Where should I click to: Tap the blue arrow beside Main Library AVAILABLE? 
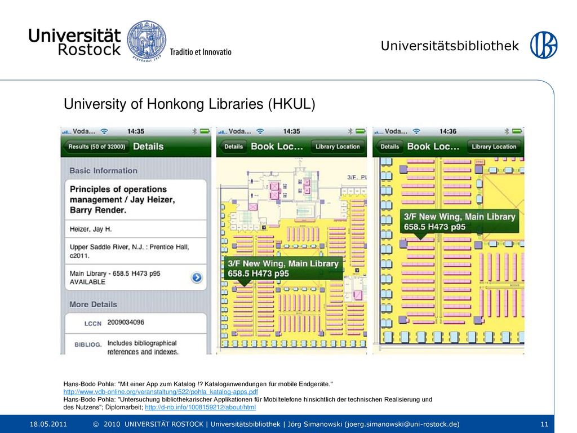197,277
